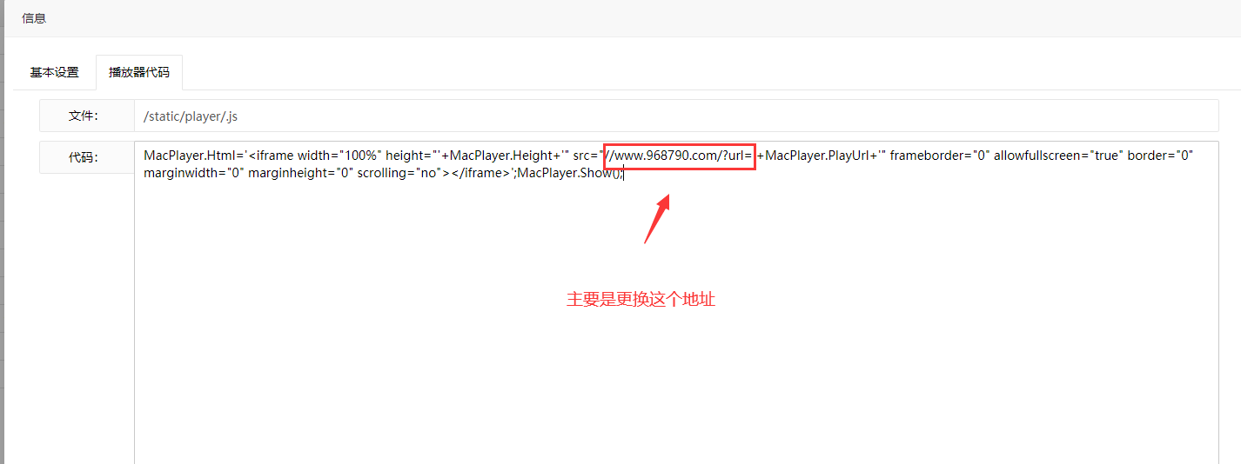Click the 文件 input field with /static/player/.js

pos(676,116)
